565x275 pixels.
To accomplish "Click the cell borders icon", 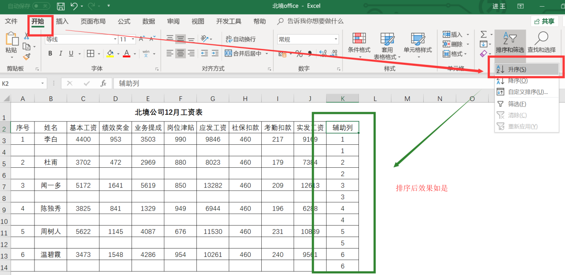I will pyautogui.click(x=90, y=53).
